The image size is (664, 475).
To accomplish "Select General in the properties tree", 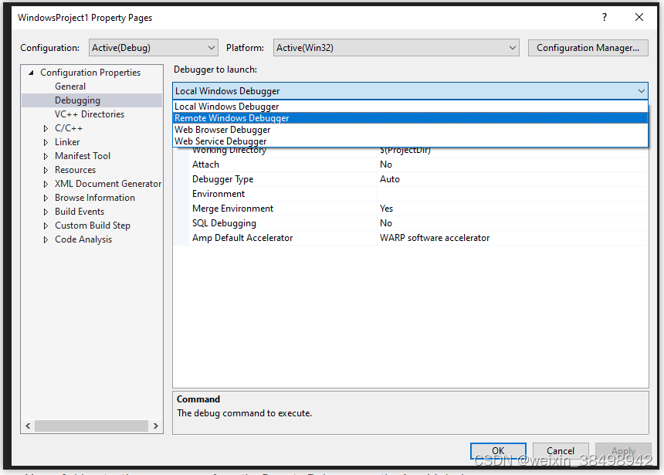I will 70,87.
